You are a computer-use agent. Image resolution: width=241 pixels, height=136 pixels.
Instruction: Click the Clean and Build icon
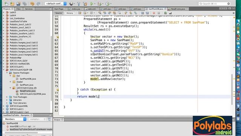(85, 3)
